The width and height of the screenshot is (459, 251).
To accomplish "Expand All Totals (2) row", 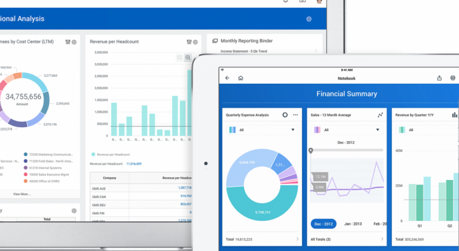I will point(347,239).
